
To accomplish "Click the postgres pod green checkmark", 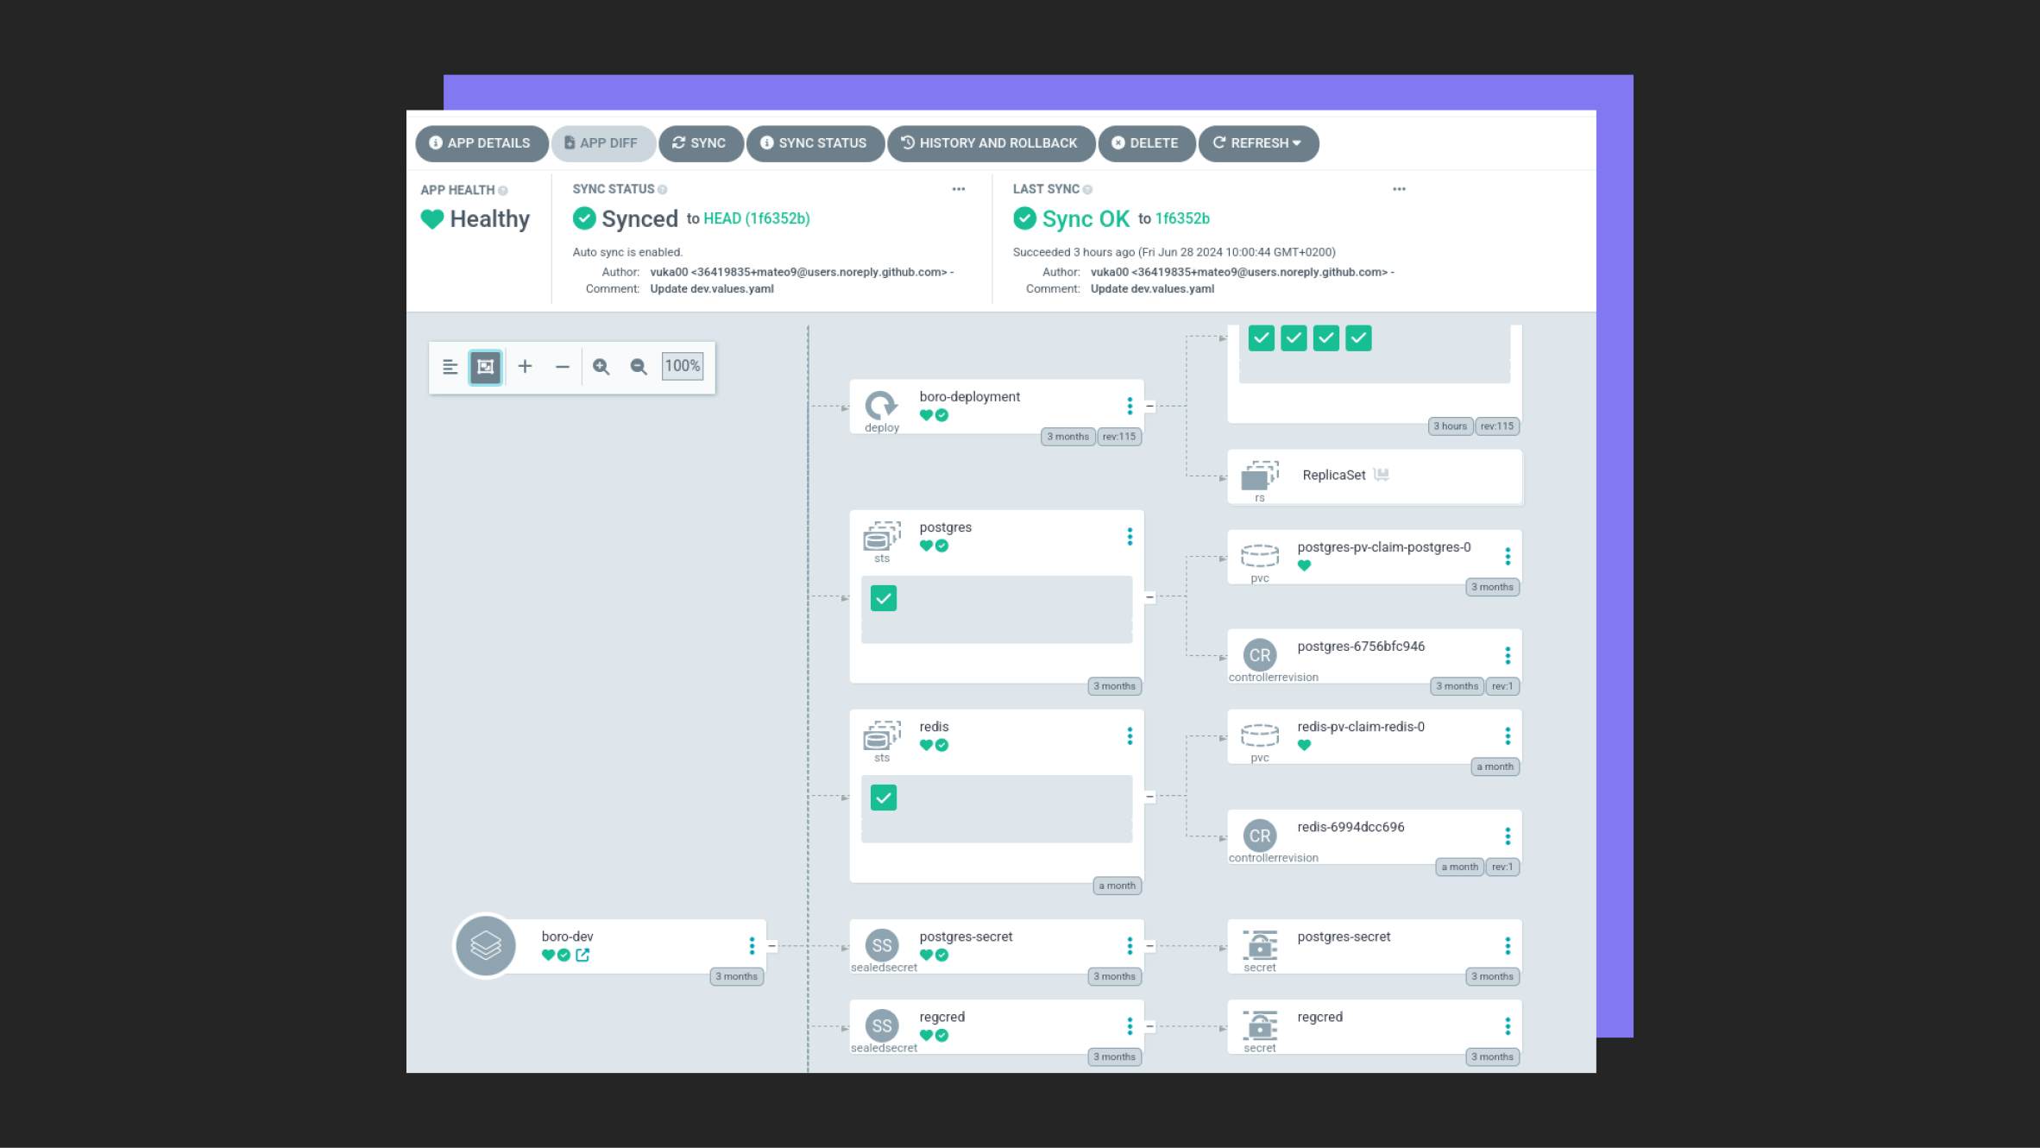I will [884, 598].
